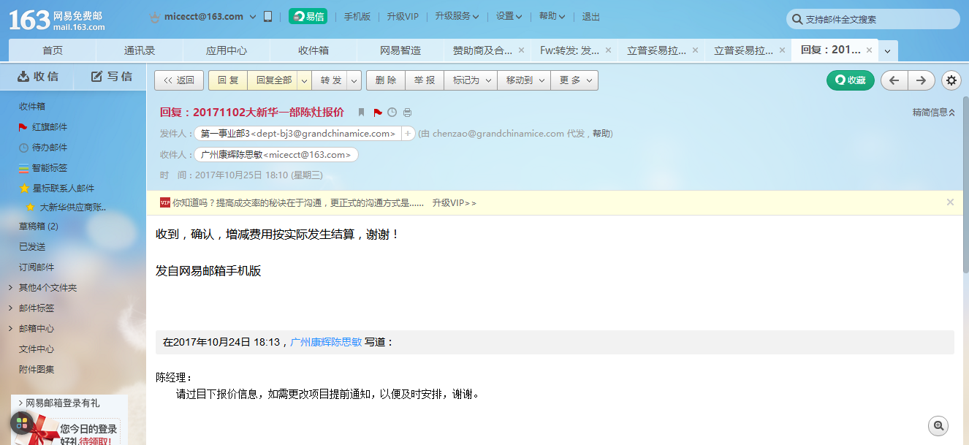Click the mobile phone icon next to account name
This screenshot has width=969, height=445.
(x=267, y=16)
